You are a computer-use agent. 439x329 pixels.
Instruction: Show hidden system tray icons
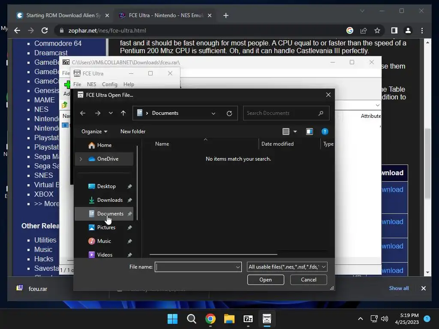361,319
